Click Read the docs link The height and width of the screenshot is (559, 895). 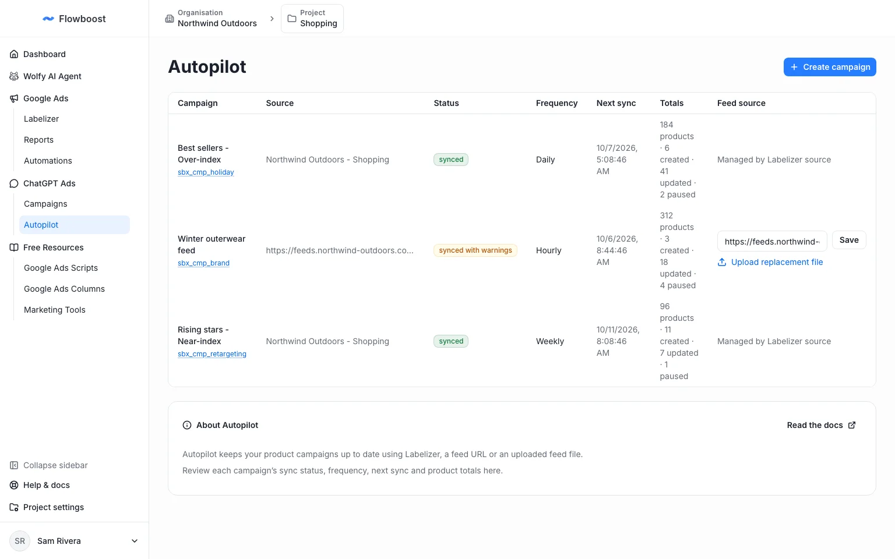click(x=822, y=425)
